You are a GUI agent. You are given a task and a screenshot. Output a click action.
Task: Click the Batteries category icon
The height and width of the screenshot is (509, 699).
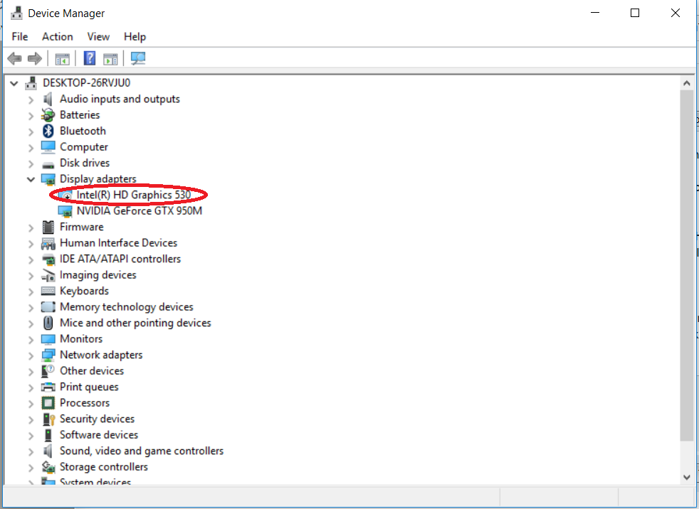tap(48, 115)
